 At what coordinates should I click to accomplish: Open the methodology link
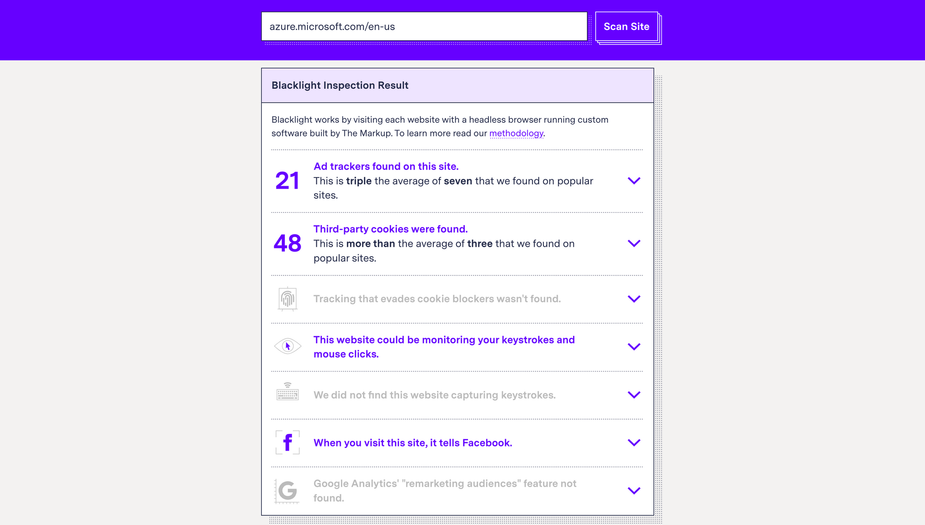(516, 134)
